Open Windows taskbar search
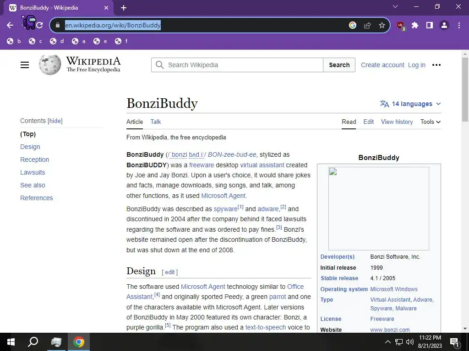Image resolution: width=469 pixels, height=351 pixels. (33, 342)
